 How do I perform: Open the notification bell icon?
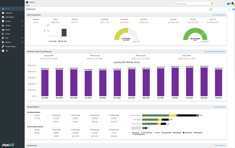(x=233, y=4)
